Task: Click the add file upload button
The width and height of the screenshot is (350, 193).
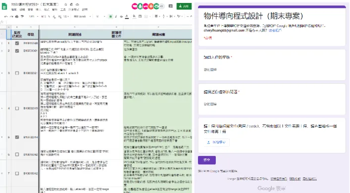Action: click(x=216, y=142)
